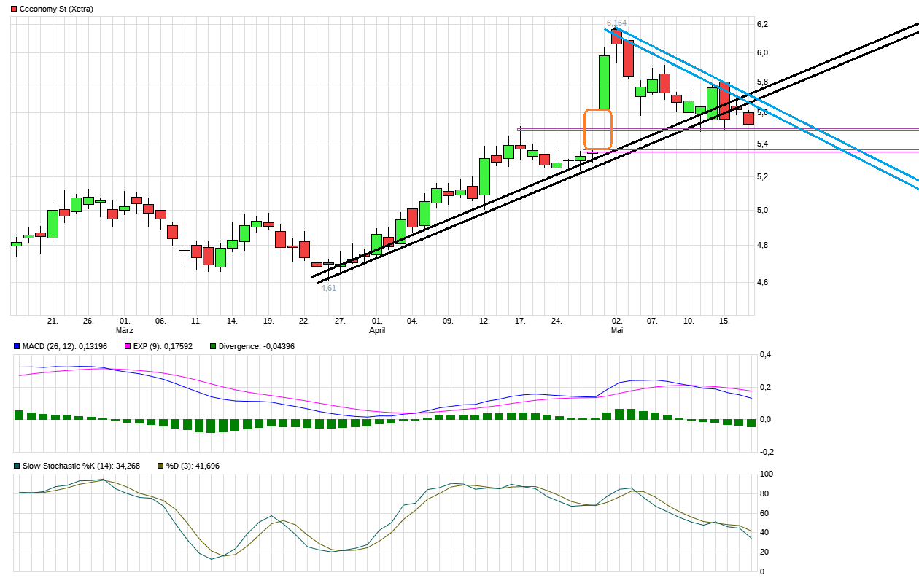Click the green Divergence legend square

pos(213,346)
